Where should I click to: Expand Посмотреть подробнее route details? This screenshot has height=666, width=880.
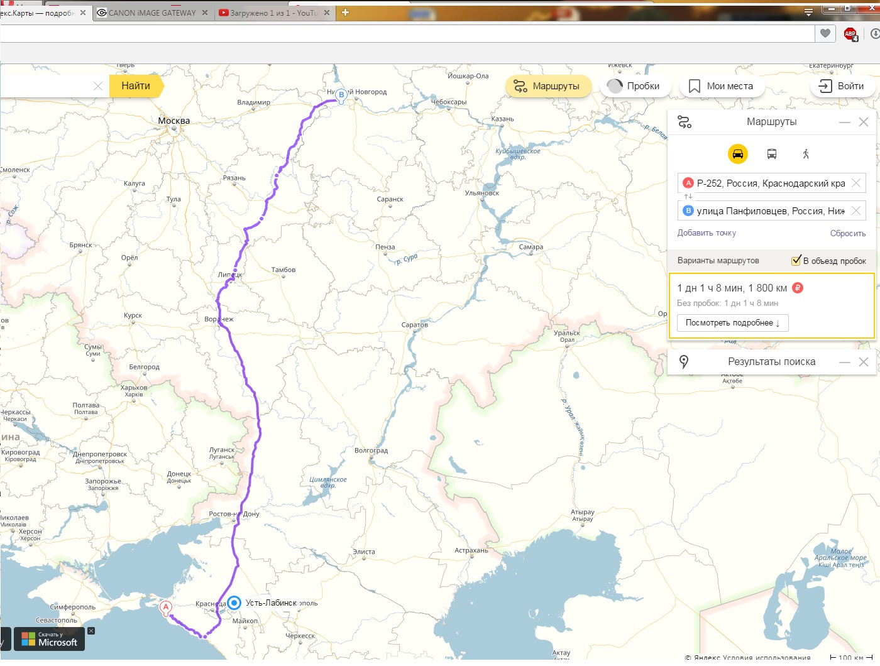pos(732,323)
